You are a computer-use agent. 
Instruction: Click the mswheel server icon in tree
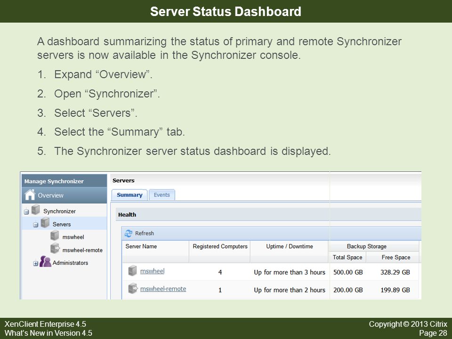click(x=55, y=235)
